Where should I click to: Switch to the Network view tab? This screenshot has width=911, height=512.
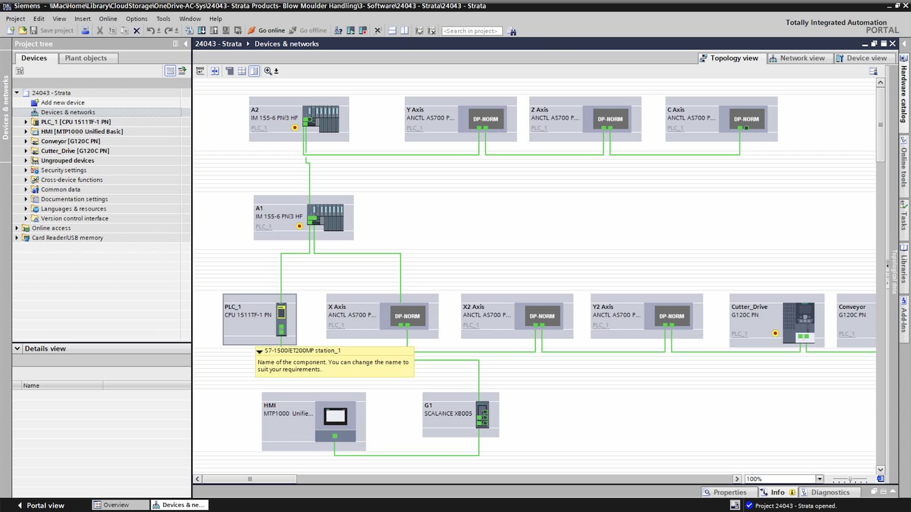coord(797,58)
